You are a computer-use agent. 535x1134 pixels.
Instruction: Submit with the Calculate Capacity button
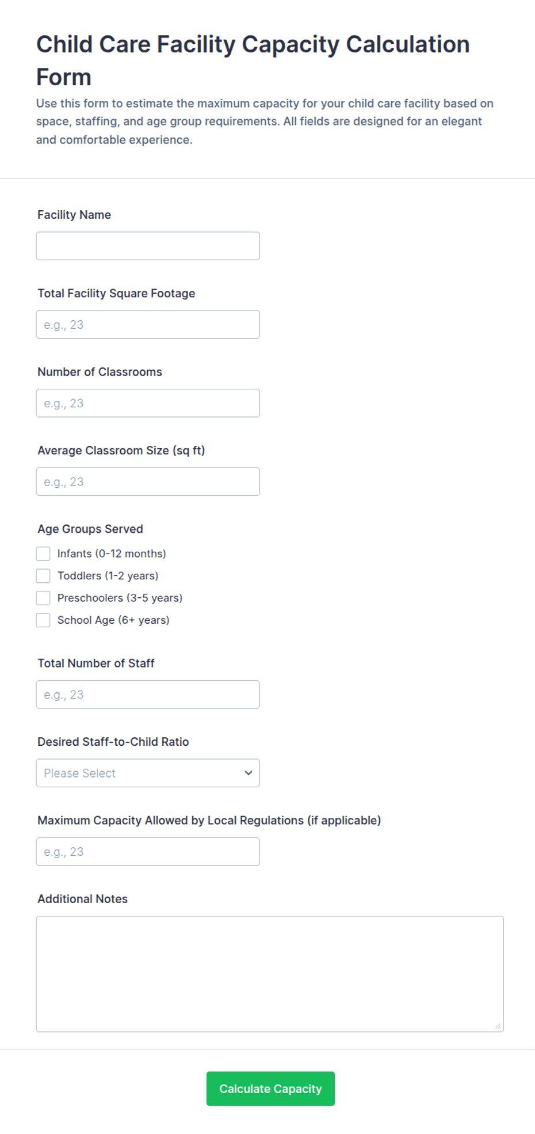click(270, 1089)
